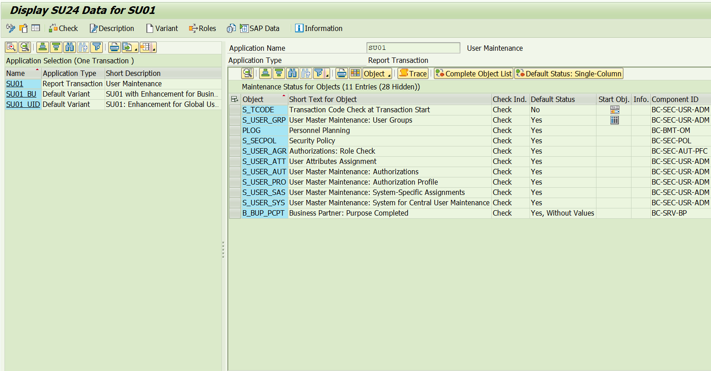Print the objects table
Viewport: 711px width, 371px height.
tap(342, 73)
